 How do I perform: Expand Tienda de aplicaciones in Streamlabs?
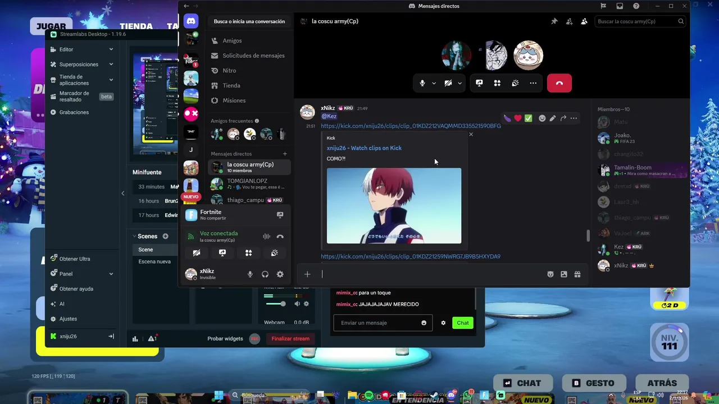pyautogui.click(x=82, y=80)
